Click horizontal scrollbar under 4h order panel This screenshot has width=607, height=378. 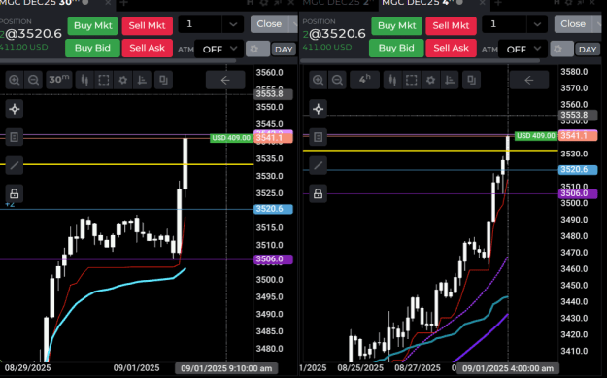click(x=420, y=61)
